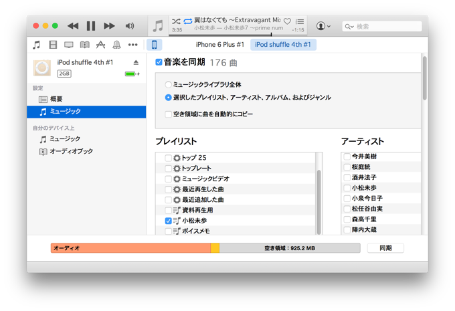455x311 pixels.
Task: Click the yellow storage bar segment
Action: tap(215, 248)
